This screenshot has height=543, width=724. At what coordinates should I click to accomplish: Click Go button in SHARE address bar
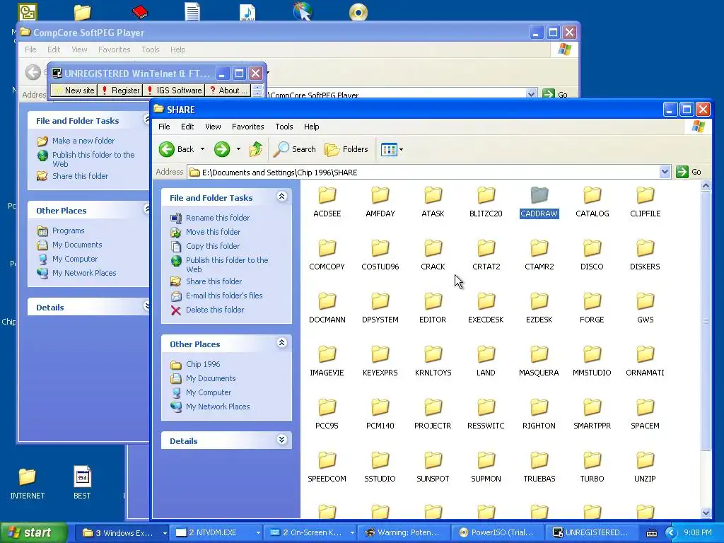pos(689,173)
